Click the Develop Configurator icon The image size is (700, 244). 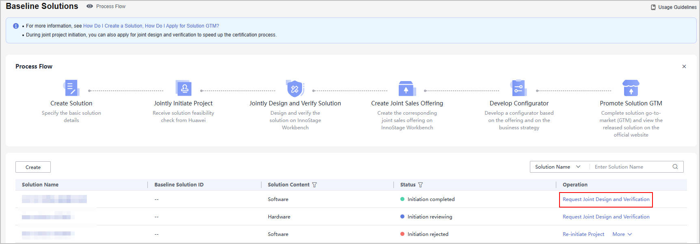click(519, 88)
